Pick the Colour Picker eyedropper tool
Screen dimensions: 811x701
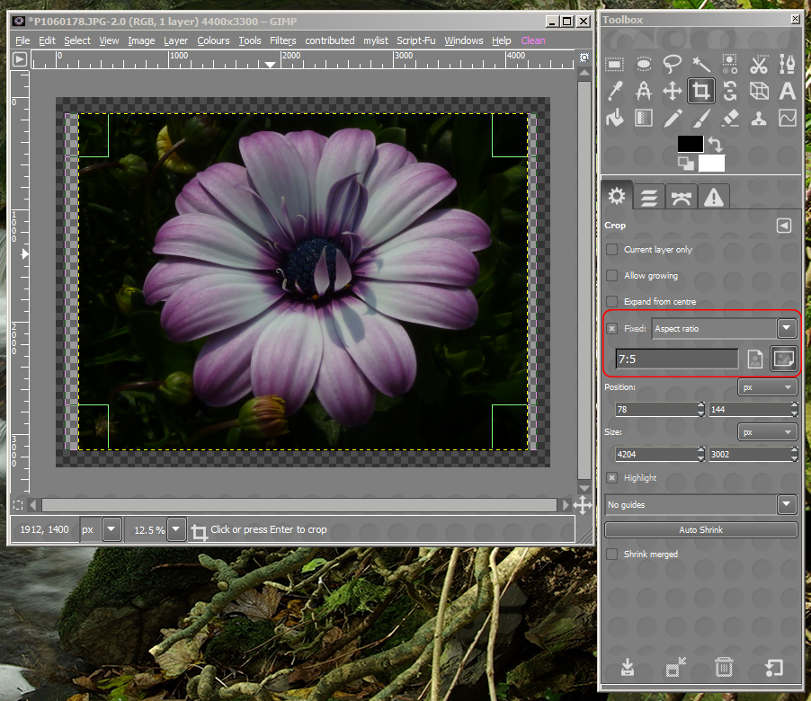point(614,91)
